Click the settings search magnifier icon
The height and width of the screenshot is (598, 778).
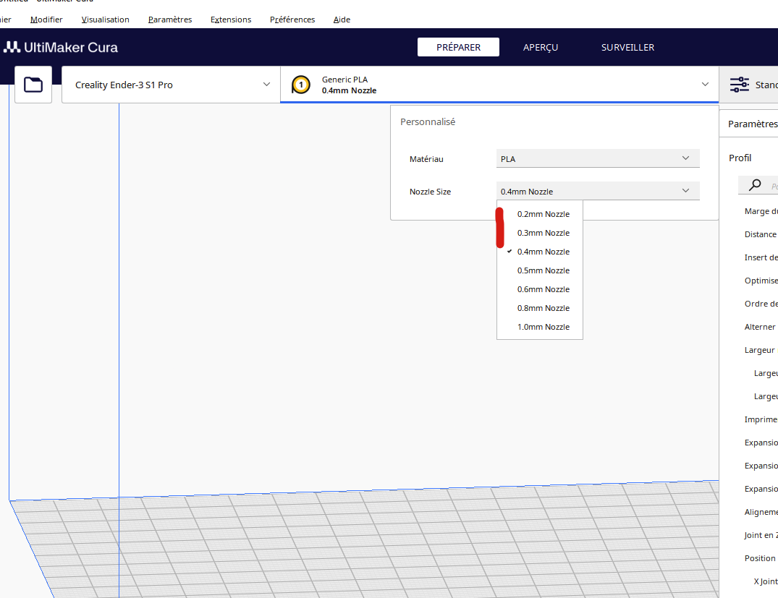[755, 185]
